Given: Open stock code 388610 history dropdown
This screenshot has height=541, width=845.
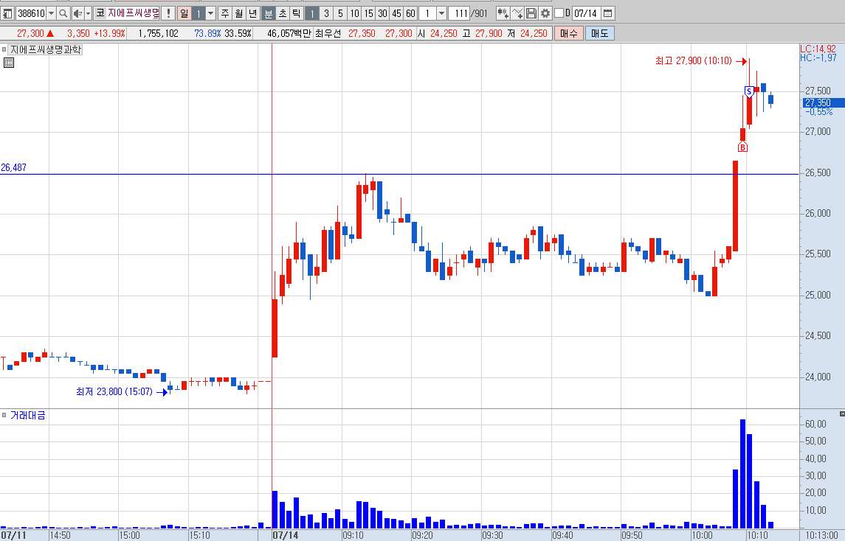Looking at the screenshot, I should tap(51, 13).
